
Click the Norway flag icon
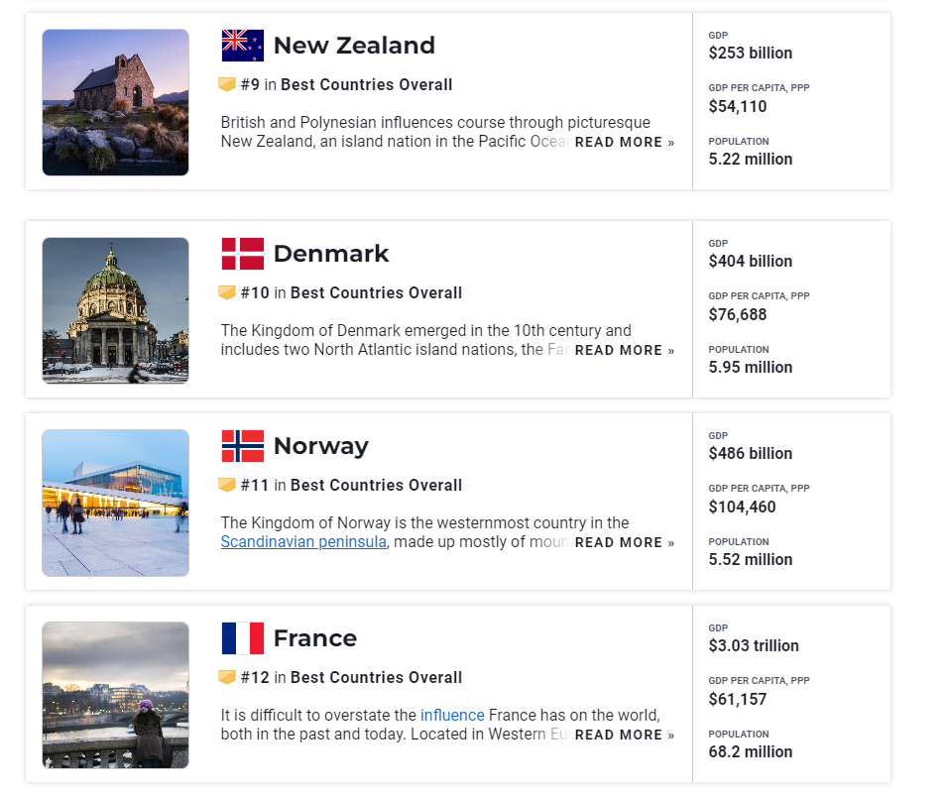pos(242,446)
